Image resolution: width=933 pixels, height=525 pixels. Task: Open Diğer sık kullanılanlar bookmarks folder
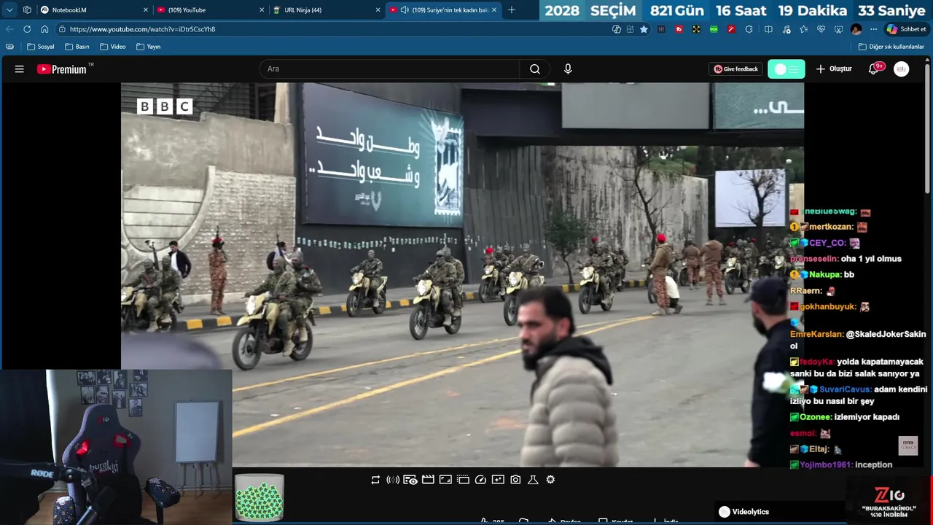coord(891,47)
